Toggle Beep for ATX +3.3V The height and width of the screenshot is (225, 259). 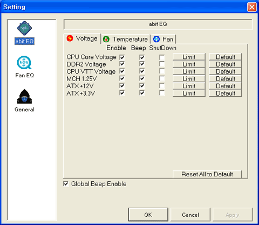(142, 93)
